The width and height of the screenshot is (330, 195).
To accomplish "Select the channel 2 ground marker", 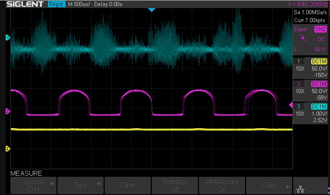I will (x=7, y=111).
